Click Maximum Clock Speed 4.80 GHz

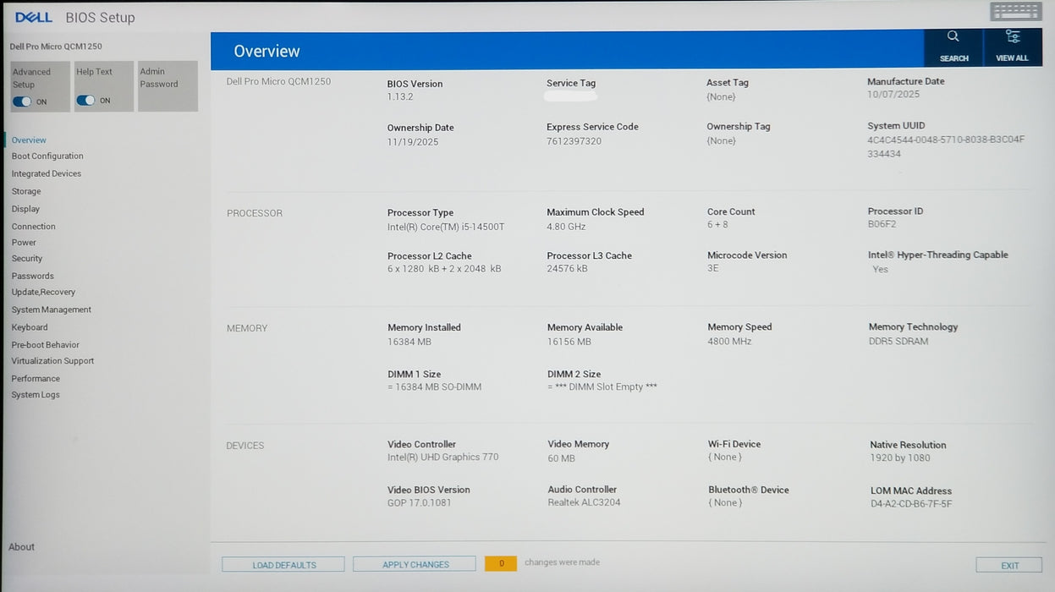point(566,227)
